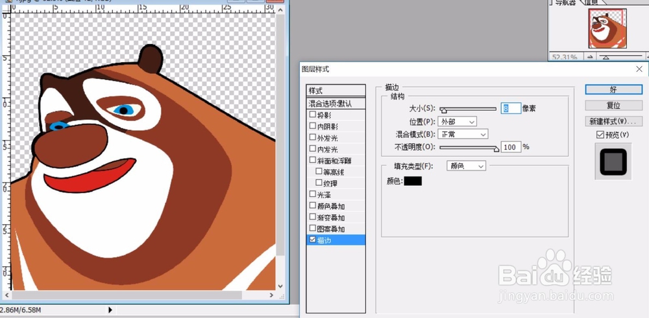The height and width of the screenshot is (318, 649).
Task: Switch to the 导航器 navigator tab
Action: (x=565, y=3)
